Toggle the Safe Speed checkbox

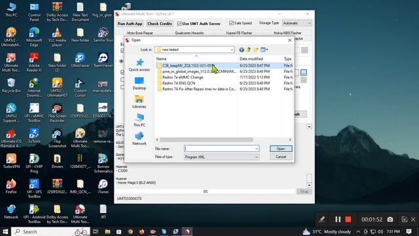[x=231, y=24]
